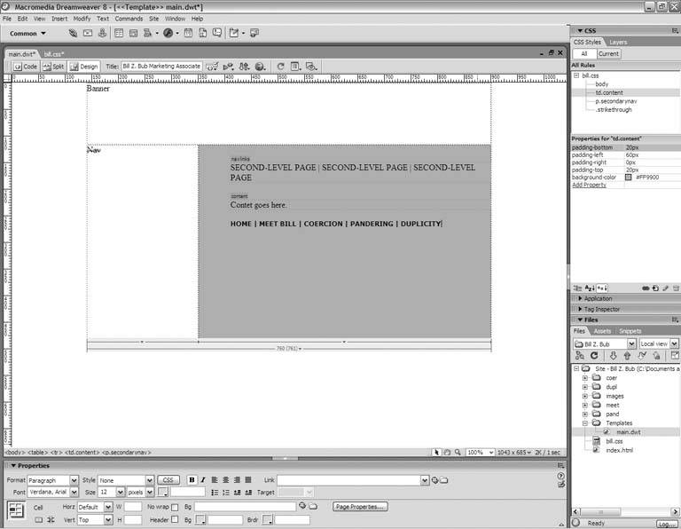Switch to Design view
The image size is (681, 529).
[x=84, y=67]
